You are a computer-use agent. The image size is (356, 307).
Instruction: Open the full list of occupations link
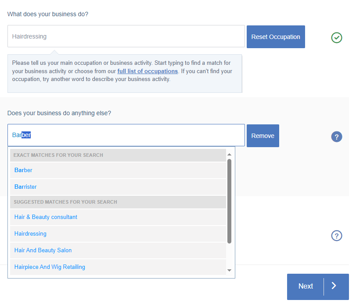[147, 71]
